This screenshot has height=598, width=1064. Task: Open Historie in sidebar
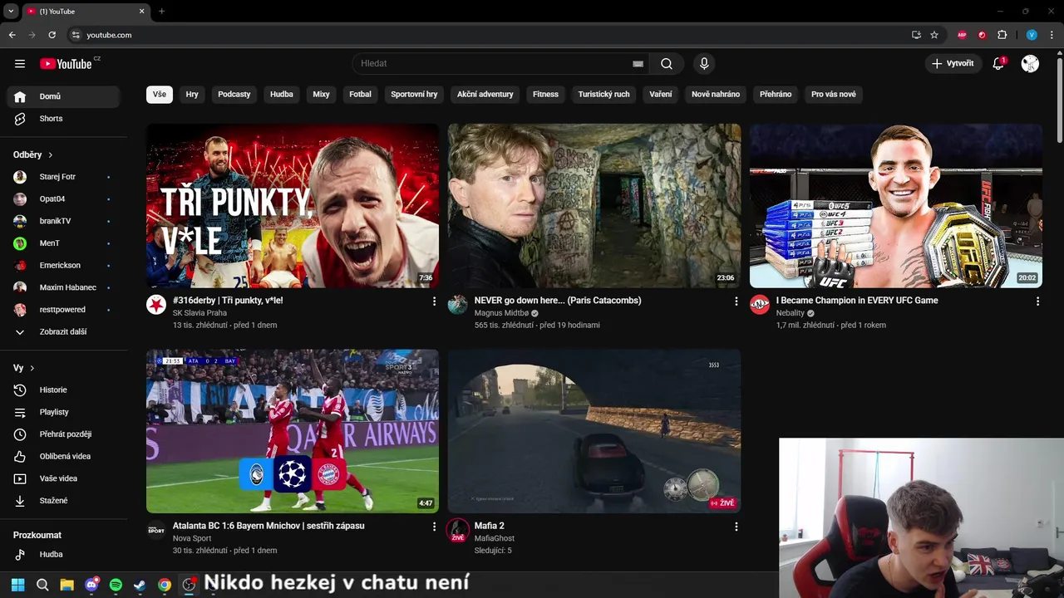[63, 390]
